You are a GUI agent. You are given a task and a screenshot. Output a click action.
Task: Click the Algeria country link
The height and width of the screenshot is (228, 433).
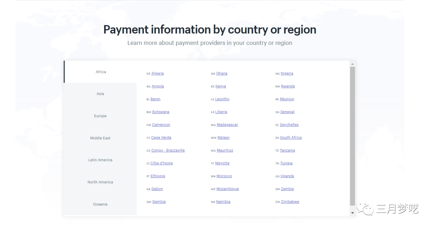158,74
